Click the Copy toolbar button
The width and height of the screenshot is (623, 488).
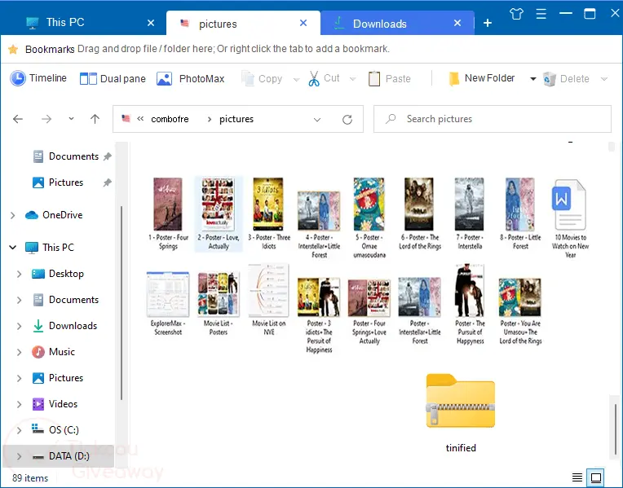coord(263,79)
